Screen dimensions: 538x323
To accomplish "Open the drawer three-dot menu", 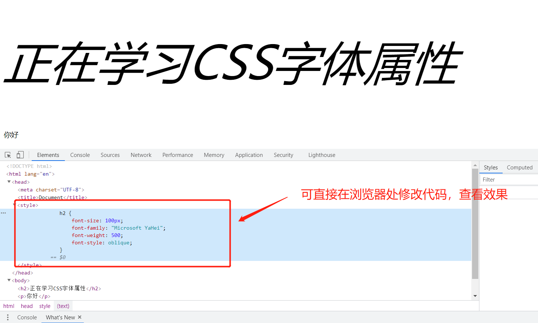I will click(x=8, y=317).
